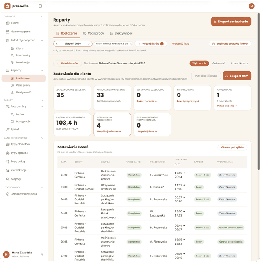Switch to Rozliczenia tab

[x=67, y=33]
